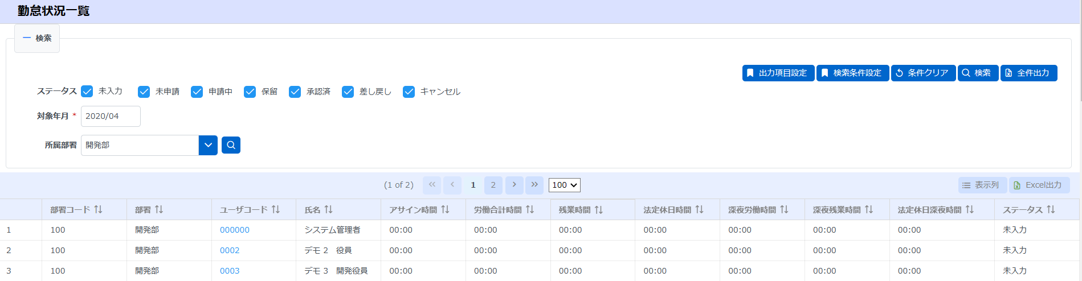Sort by 深夜労働時間 column arrows
Screen dimensions: 1082x281
tap(784, 210)
